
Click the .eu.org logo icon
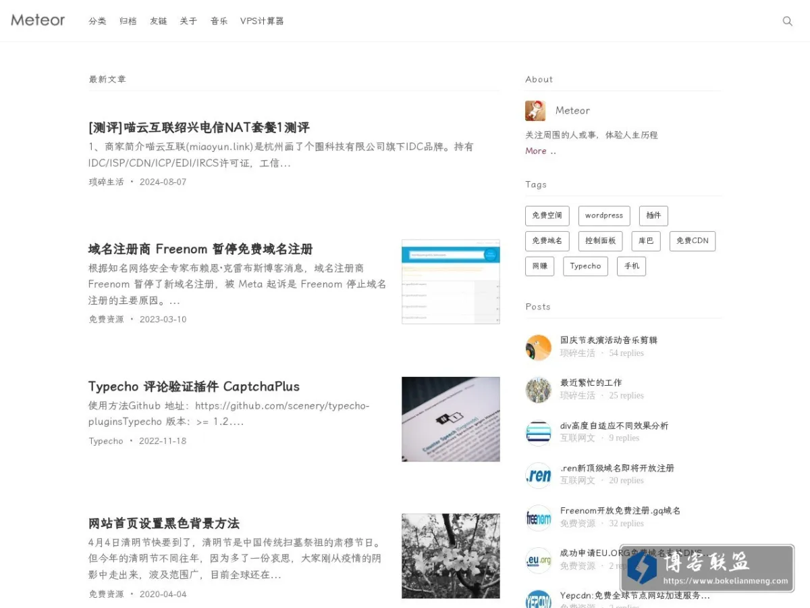tap(539, 560)
